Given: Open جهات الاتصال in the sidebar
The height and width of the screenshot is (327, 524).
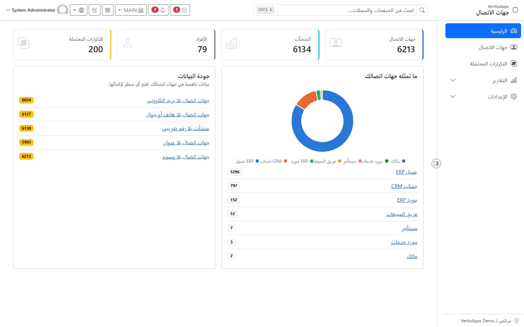Looking at the screenshot, I should pos(483,47).
